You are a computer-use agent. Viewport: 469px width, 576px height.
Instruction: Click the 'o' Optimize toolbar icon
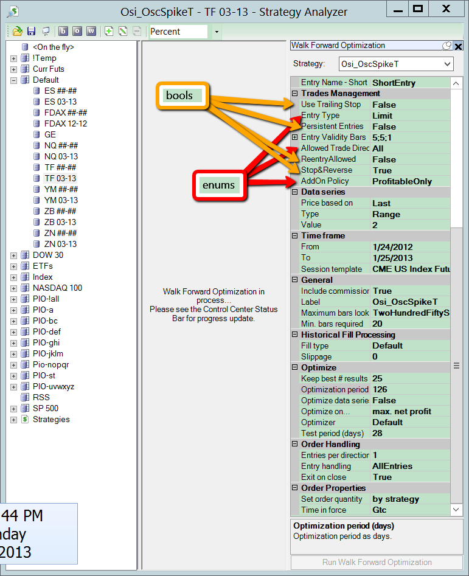[x=77, y=32]
